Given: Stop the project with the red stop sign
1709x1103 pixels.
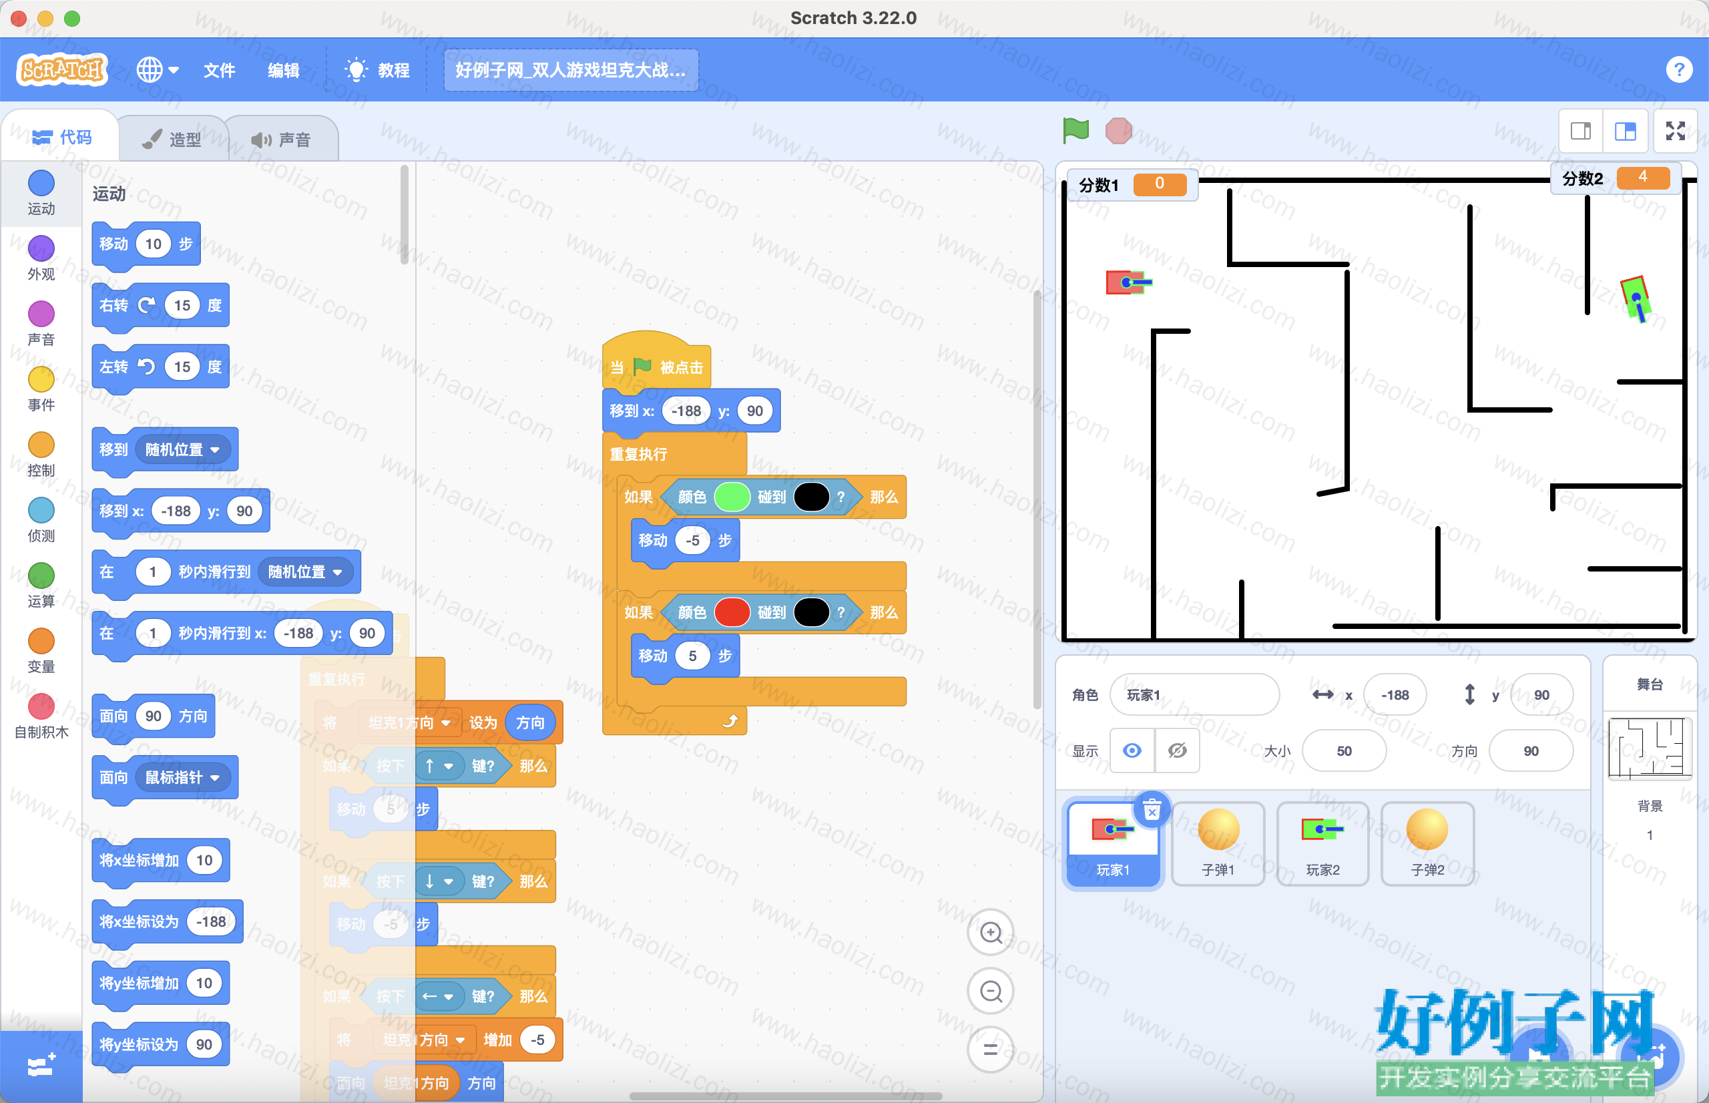Looking at the screenshot, I should [x=1118, y=130].
